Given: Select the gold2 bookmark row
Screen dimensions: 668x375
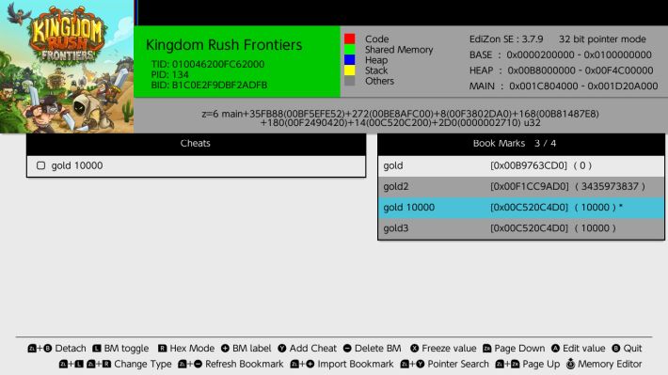Looking at the screenshot, I should 521,186.
